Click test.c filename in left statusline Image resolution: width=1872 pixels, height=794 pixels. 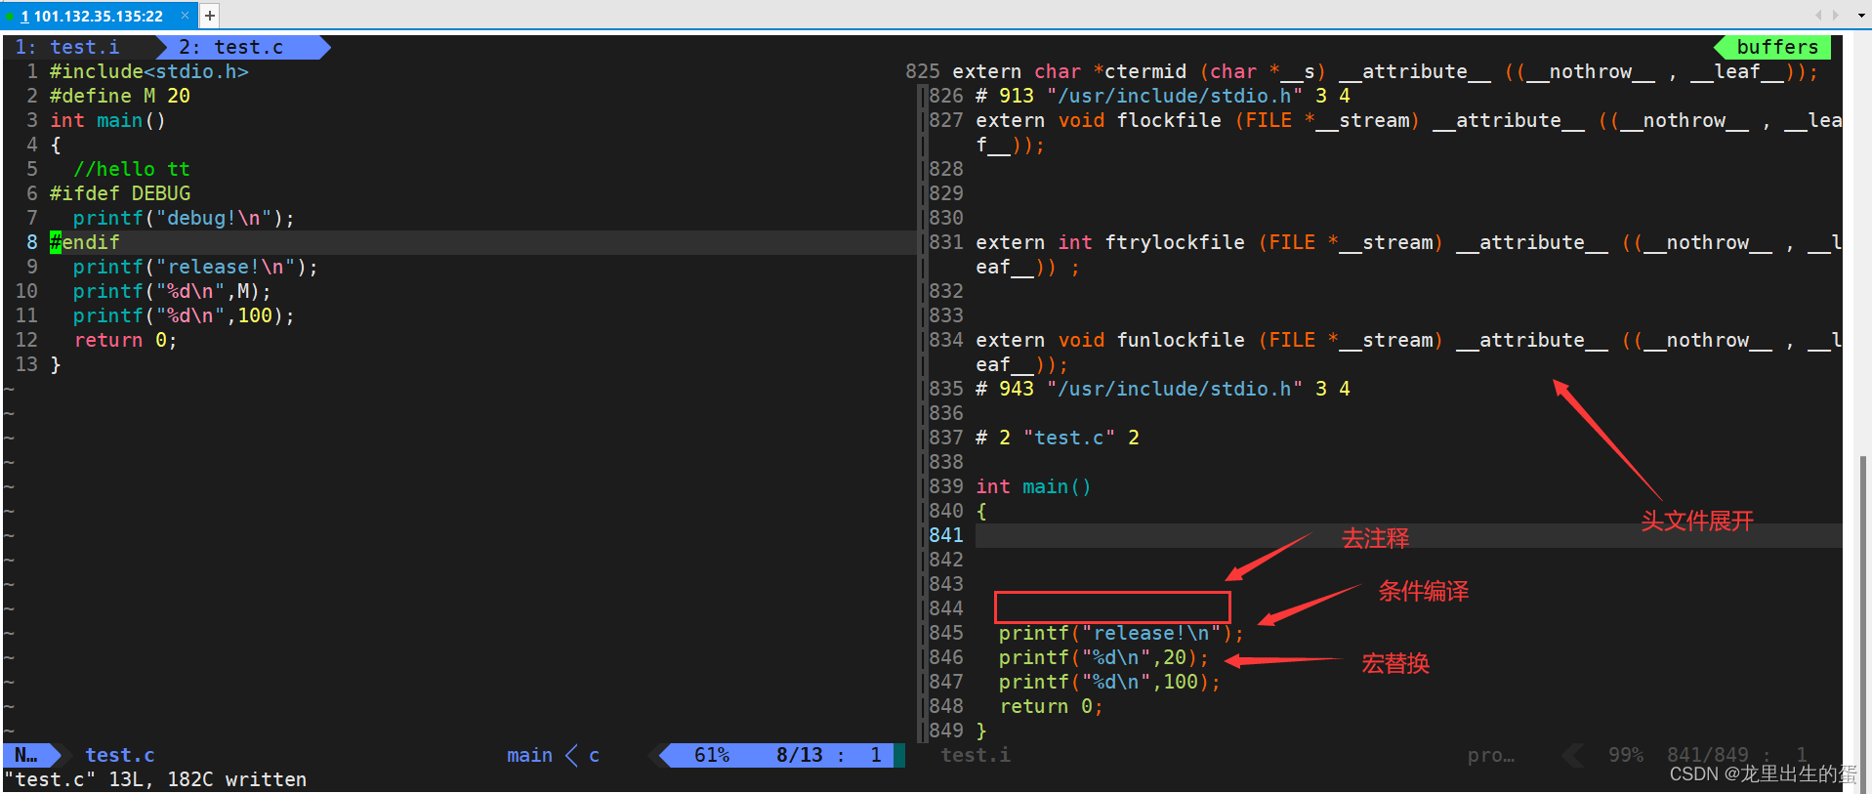tap(119, 755)
